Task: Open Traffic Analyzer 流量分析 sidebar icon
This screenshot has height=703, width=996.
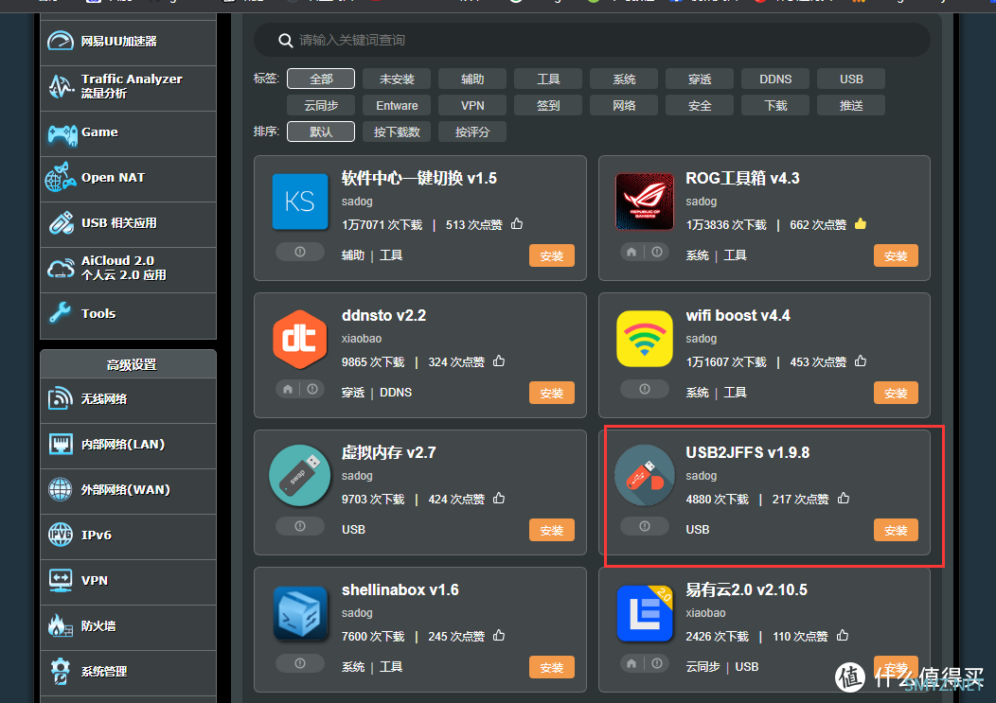Action: [61, 86]
